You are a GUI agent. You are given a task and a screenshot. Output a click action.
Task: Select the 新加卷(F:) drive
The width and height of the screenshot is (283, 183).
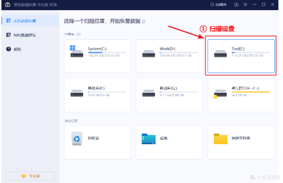coord(97,95)
